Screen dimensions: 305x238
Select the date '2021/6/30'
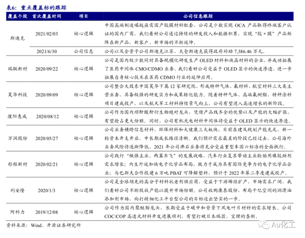[47, 52]
